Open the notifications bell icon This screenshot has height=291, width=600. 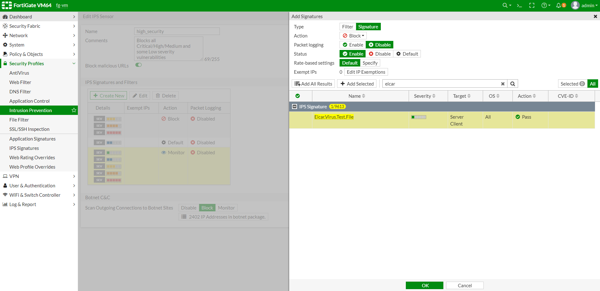click(x=561, y=5)
